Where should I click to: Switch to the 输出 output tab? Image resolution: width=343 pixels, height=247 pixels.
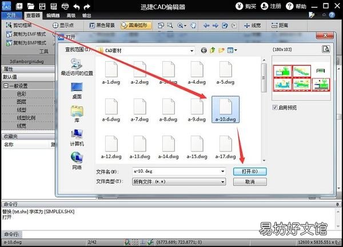coord(87,15)
